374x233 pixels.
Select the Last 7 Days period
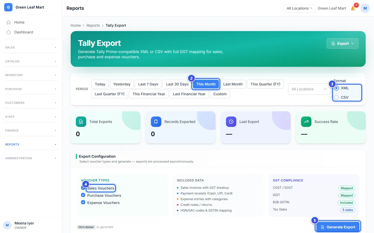(x=148, y=84)
